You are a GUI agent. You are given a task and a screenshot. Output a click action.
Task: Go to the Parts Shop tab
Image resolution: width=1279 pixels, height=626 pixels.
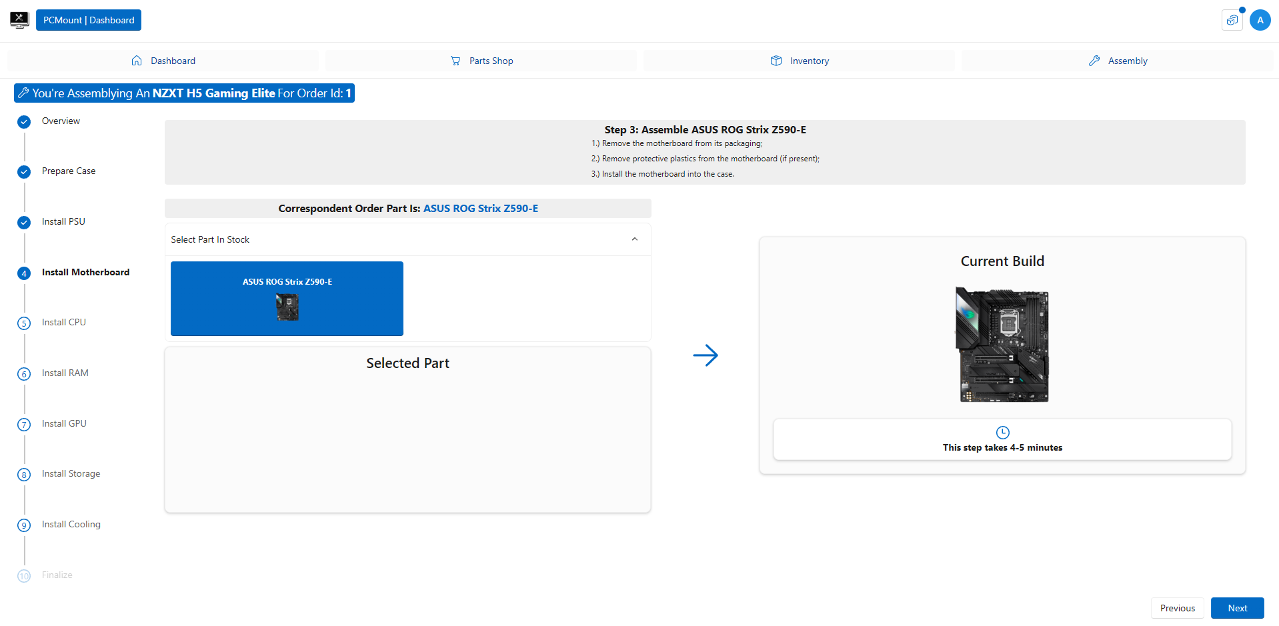point(481,61)
